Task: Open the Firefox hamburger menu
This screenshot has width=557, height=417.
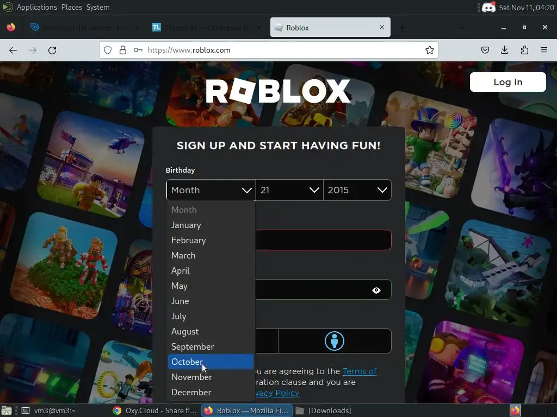Action: [x=544, y=50]
